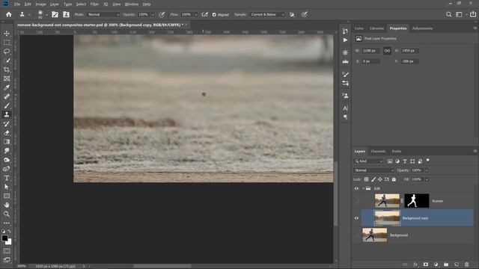The width and height of the screenshot is (479, 269).
Task: Open the layer Kind filter dropdown
Action: click(369, 161)
